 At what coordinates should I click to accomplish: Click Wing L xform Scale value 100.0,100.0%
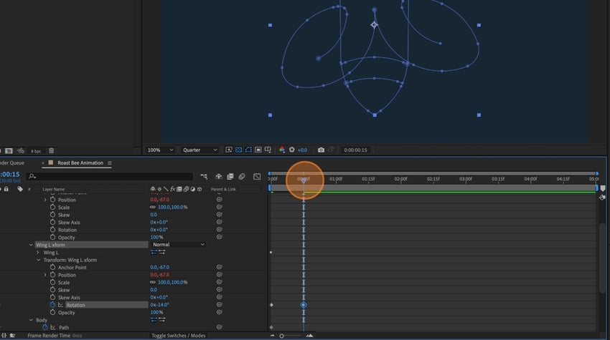coord(172,282)
